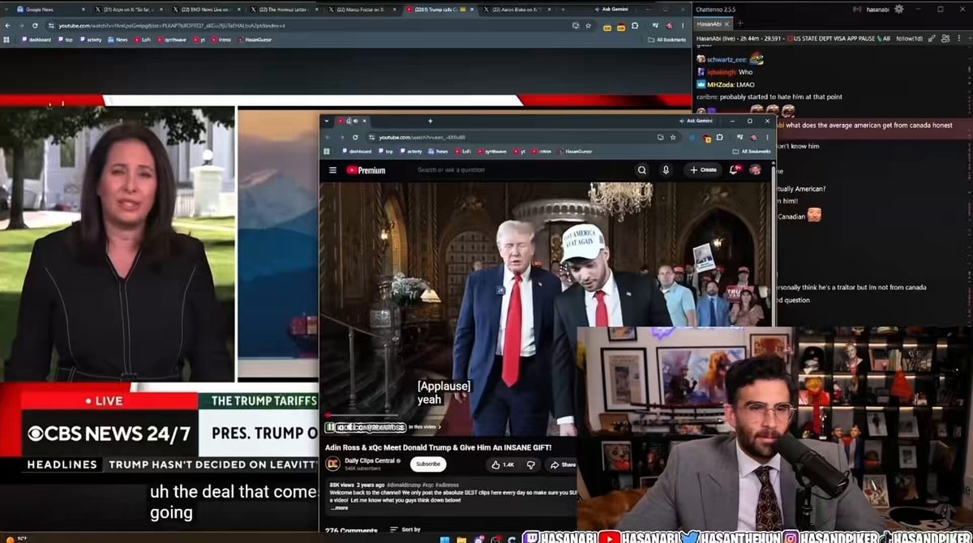Open YouTube hamburger guide menu
Screen dimensions: 973x543
[332, 170]
